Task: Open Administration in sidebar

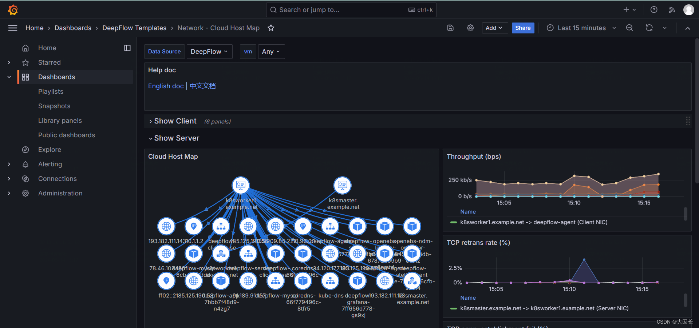Action: tap(60, 193)
